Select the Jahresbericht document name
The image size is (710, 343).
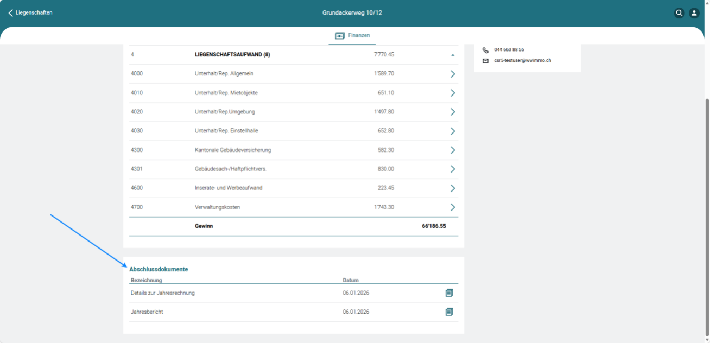coord(147,312)
